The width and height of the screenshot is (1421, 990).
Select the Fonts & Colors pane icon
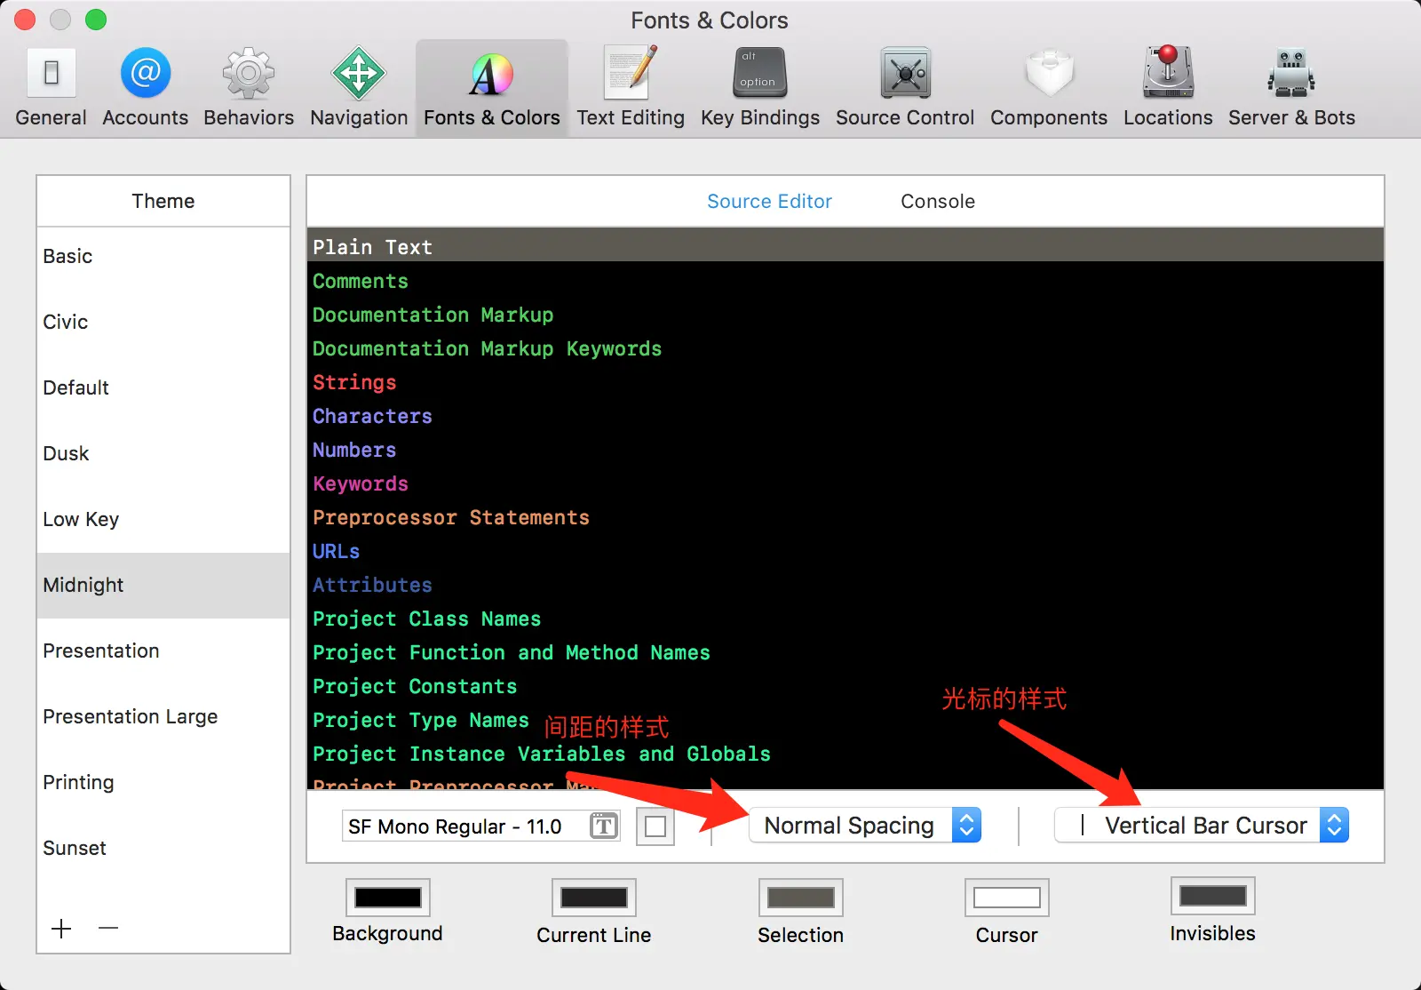[492, 88]
